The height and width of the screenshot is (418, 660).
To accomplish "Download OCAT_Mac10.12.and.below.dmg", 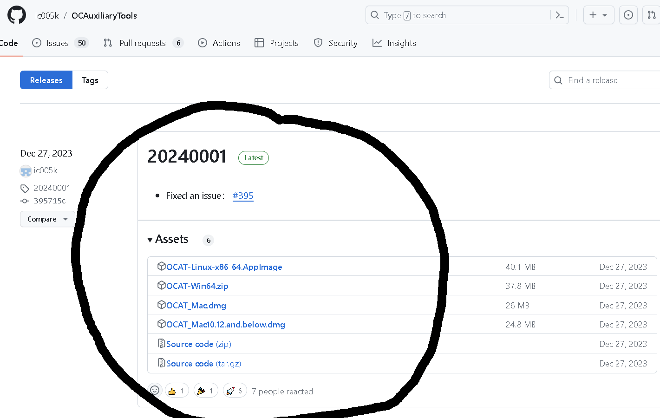I will 226,325.
